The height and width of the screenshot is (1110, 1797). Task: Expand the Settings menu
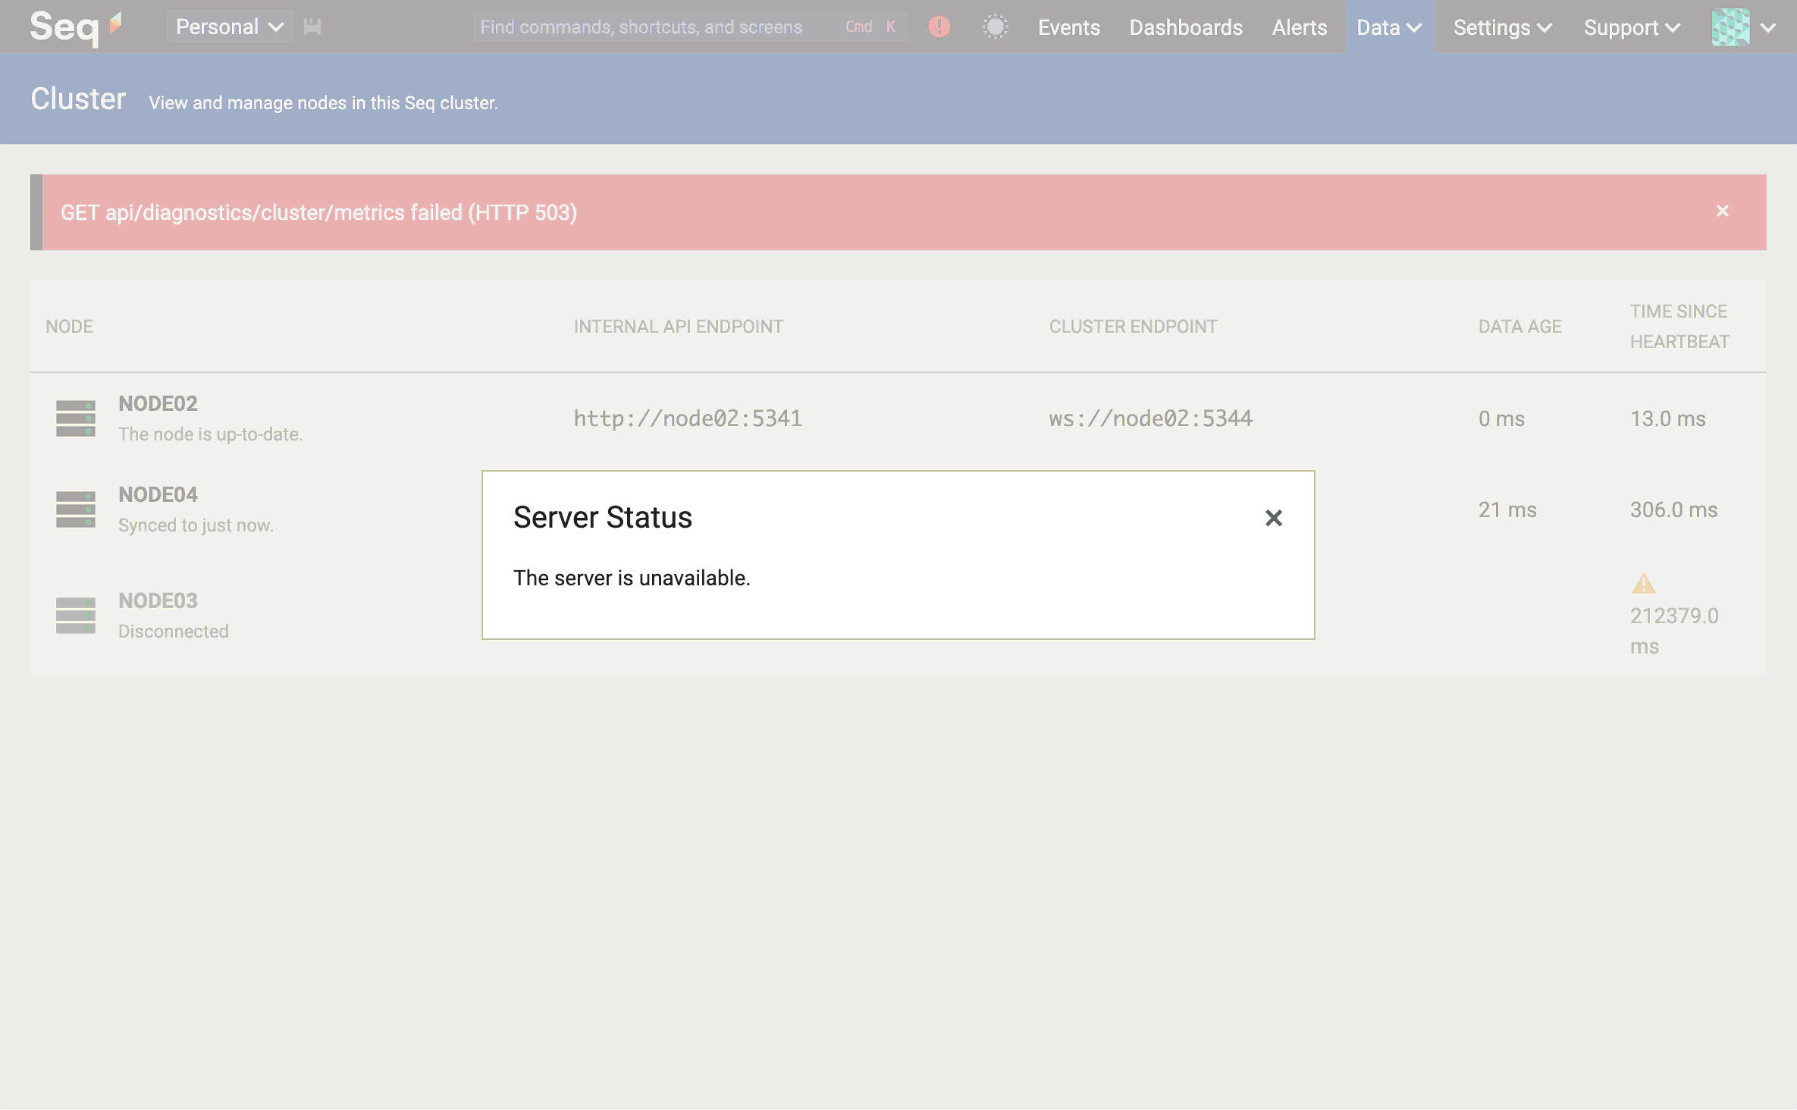1503,27
